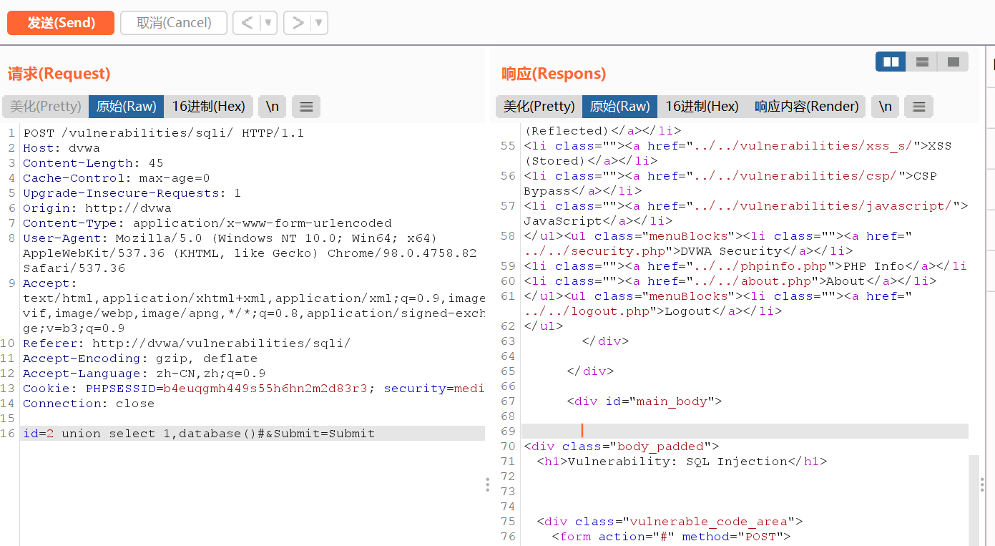Image resolution: width=995 pixels, height=546 pixels.
Task: Click the vulnerabilities/javascript line 57
Action: coord(745,206)
